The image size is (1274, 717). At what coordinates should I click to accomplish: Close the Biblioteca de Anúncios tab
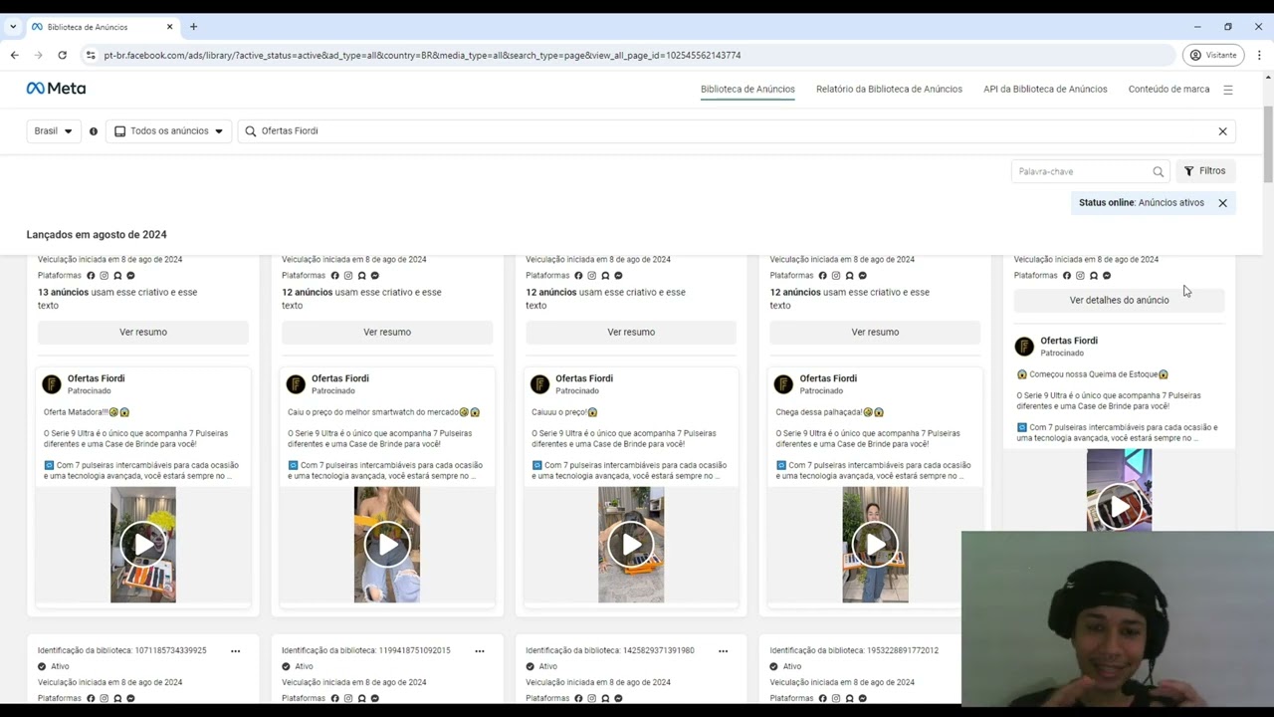pyautogui.click(x=170, y=27)
